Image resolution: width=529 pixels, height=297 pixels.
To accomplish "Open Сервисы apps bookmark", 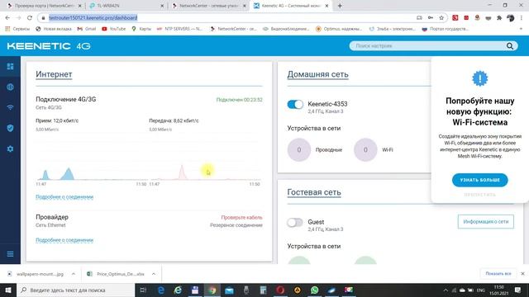I will 17,29.
